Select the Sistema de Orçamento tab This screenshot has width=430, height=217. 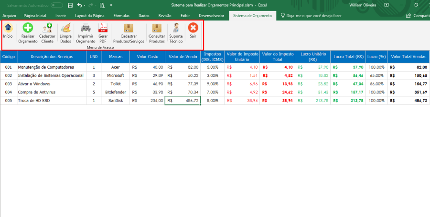tap(252, 16)
